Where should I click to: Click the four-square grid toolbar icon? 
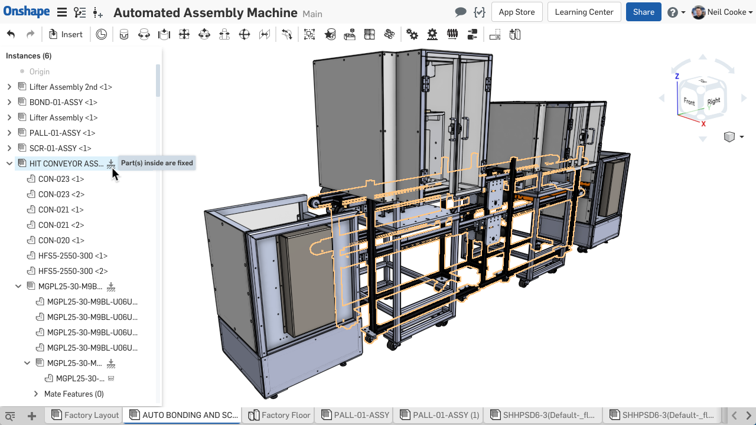[x=370, y=35]
